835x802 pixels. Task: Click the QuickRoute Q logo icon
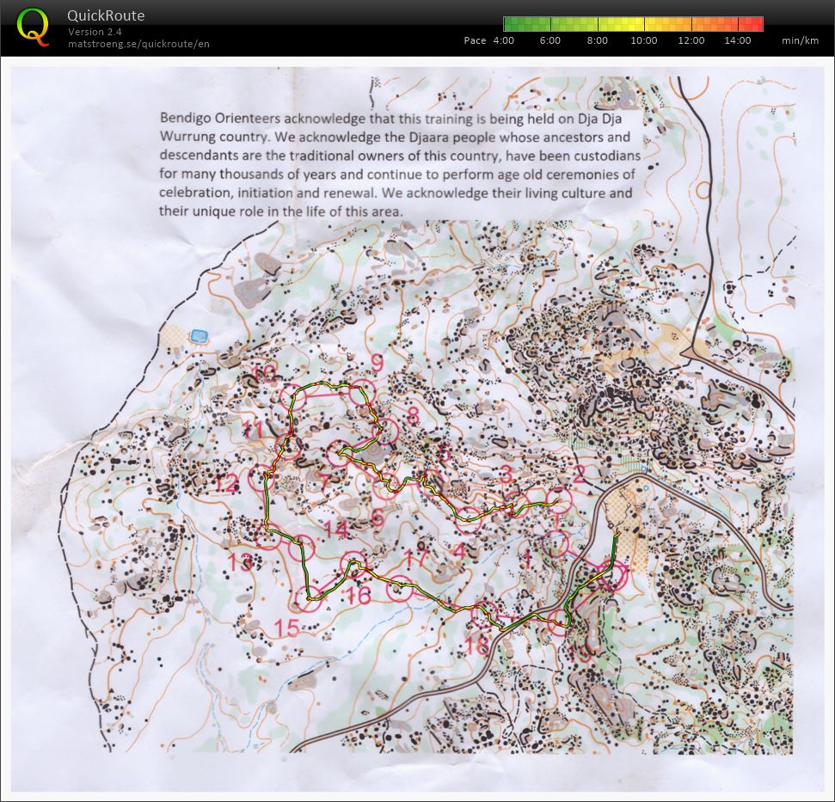(33, 27)
